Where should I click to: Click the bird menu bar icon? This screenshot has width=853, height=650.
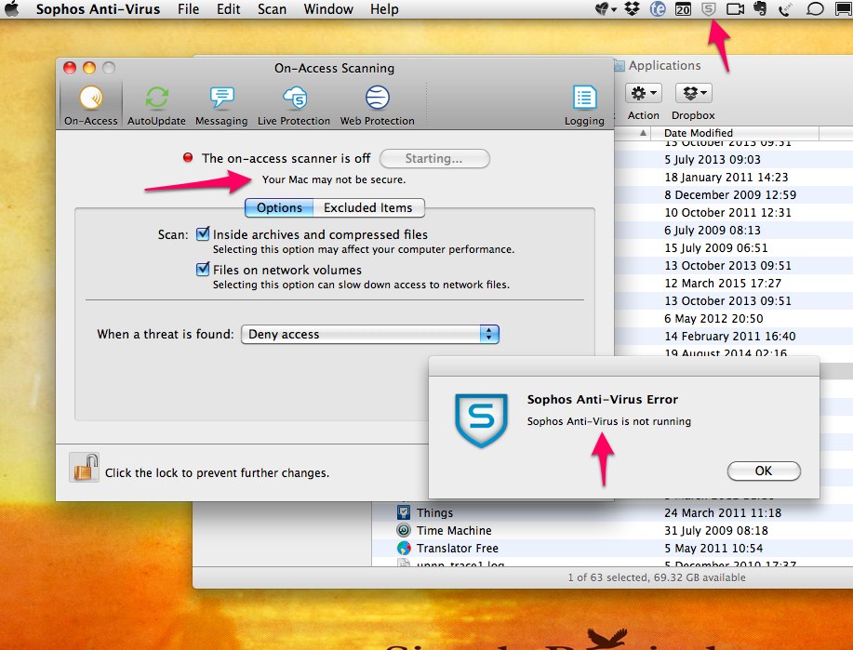coord(606,8)
